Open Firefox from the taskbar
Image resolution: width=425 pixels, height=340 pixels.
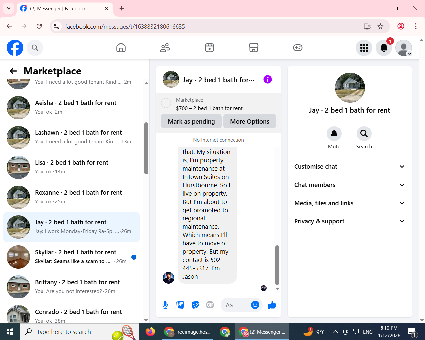coord(150,332)
